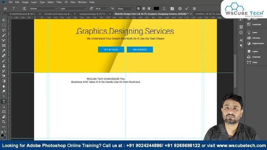Enable center text alignment
Screen dimensions: 267x150
(144, 8)
